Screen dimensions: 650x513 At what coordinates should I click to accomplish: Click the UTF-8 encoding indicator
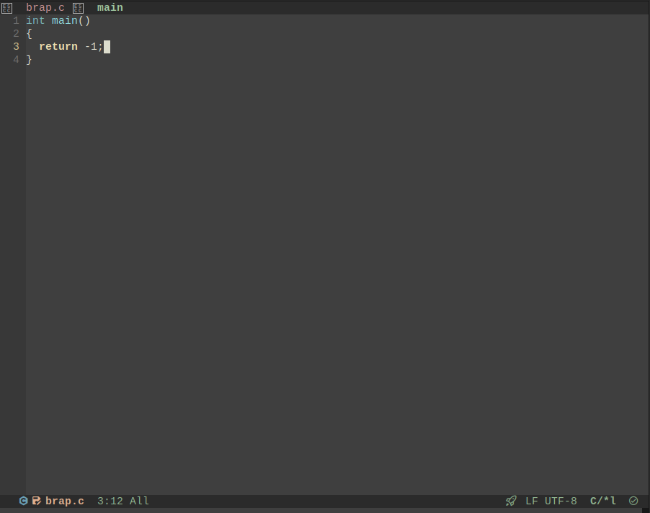(x=561, y=501)
